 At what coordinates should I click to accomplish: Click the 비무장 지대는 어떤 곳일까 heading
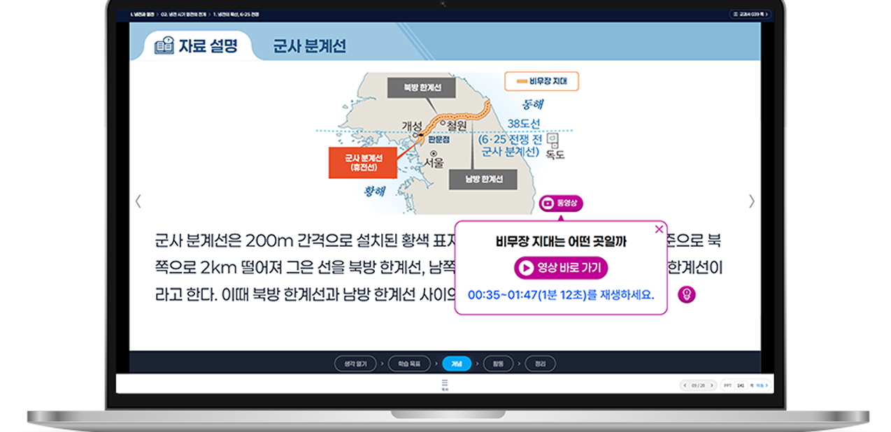point(561,243)
